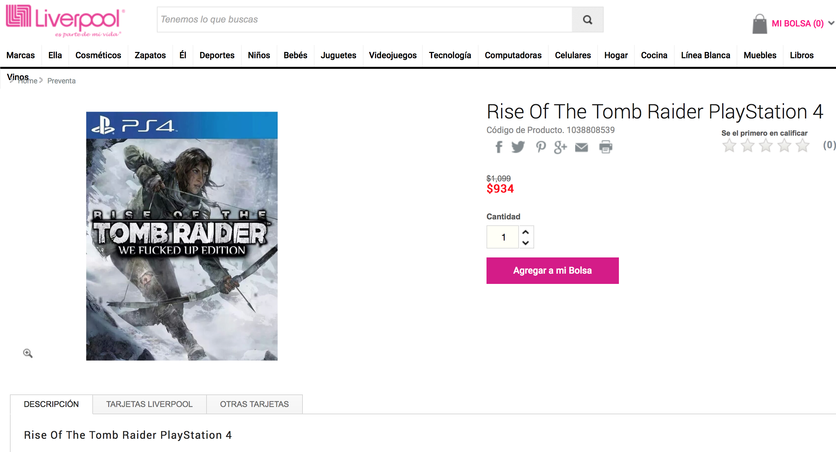
Task: Expand the Mi Bolsa dropdown chevron
Action: pos(831,23)
